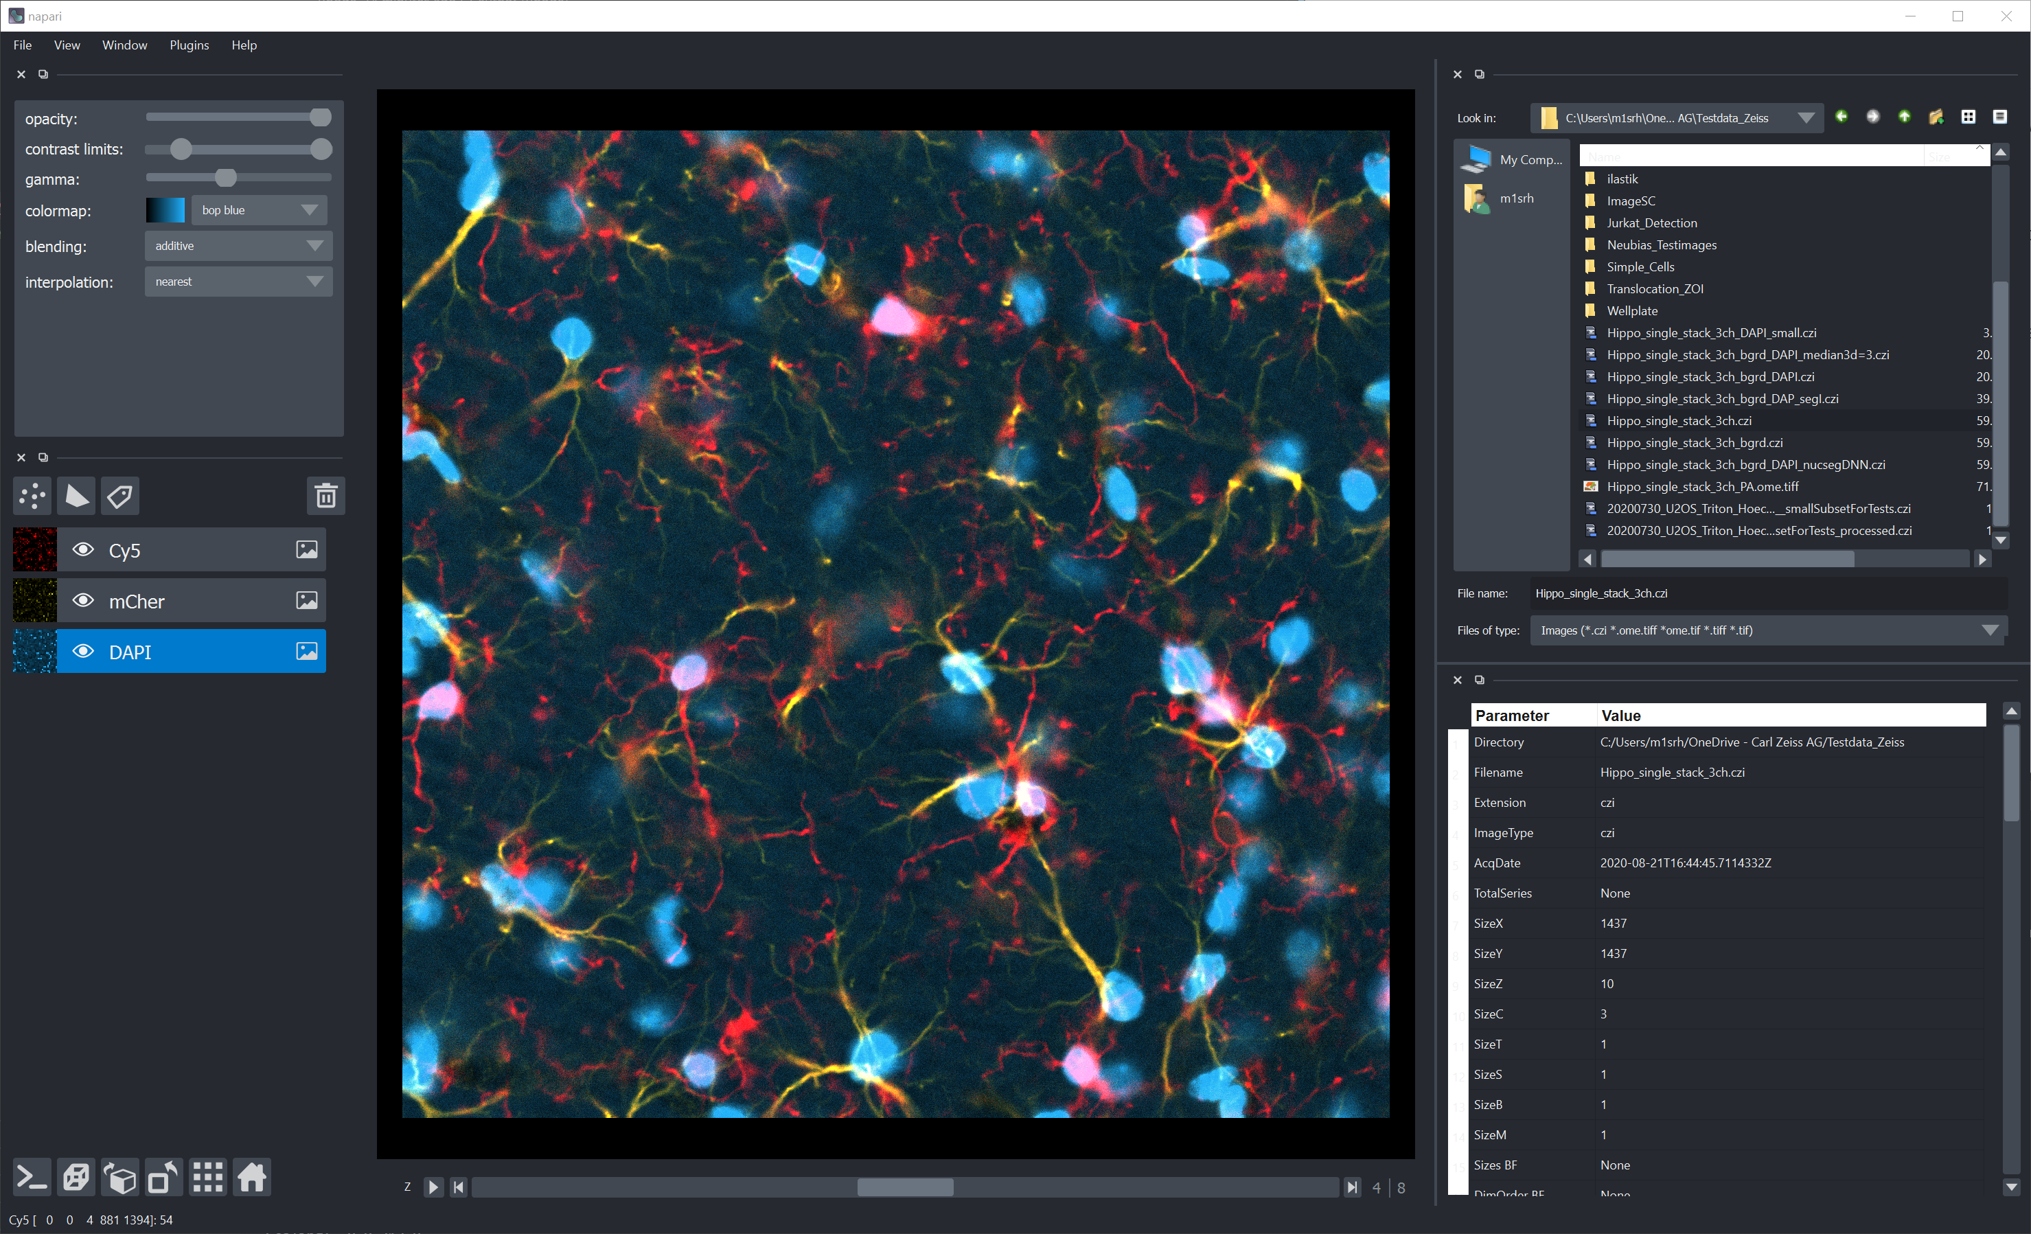Viewport: 2031px width, 1234px height.
Task: Toggle visibility of mCher layer
Action: coord(83,601)
